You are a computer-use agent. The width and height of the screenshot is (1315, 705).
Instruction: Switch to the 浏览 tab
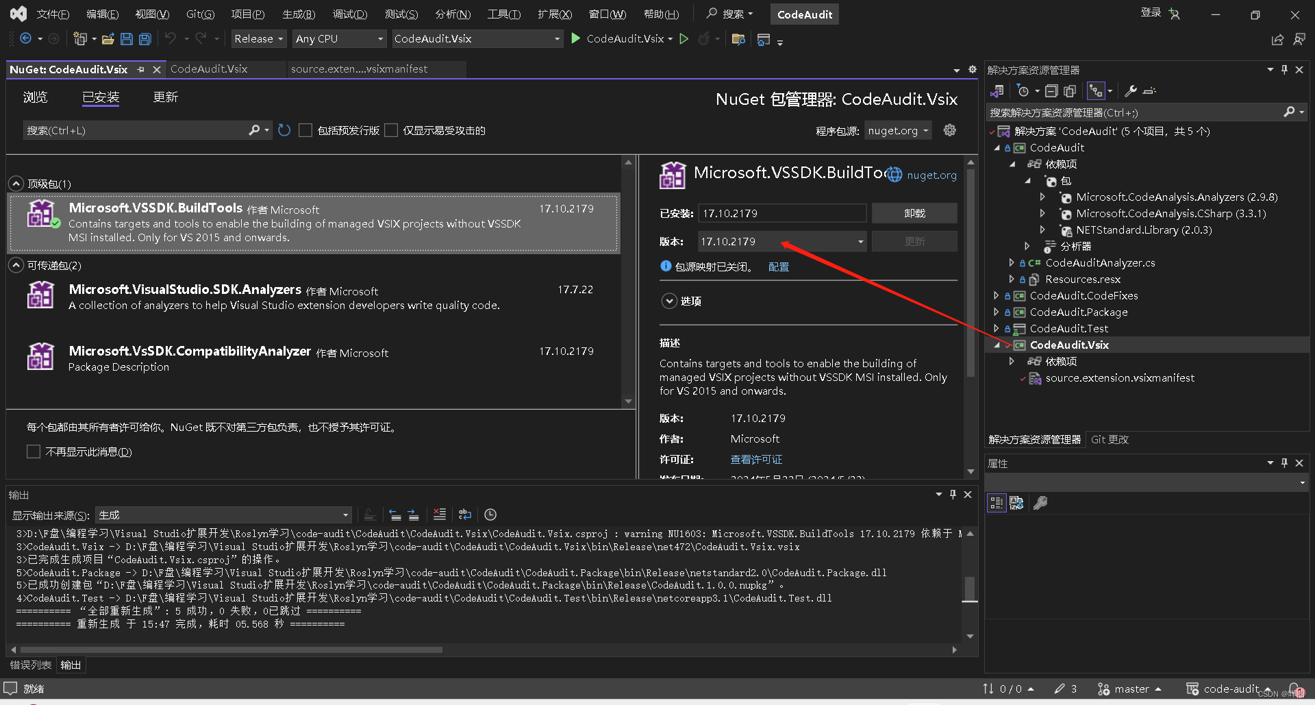(x=35, y=97)
